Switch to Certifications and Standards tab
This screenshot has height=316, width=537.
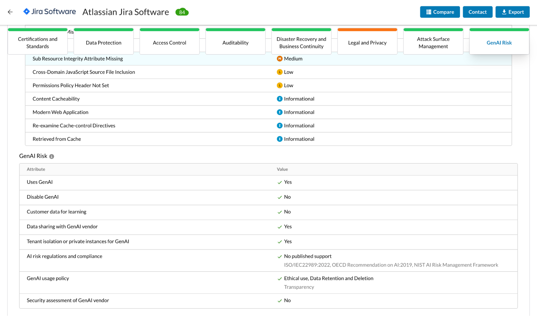pos(38,42)
